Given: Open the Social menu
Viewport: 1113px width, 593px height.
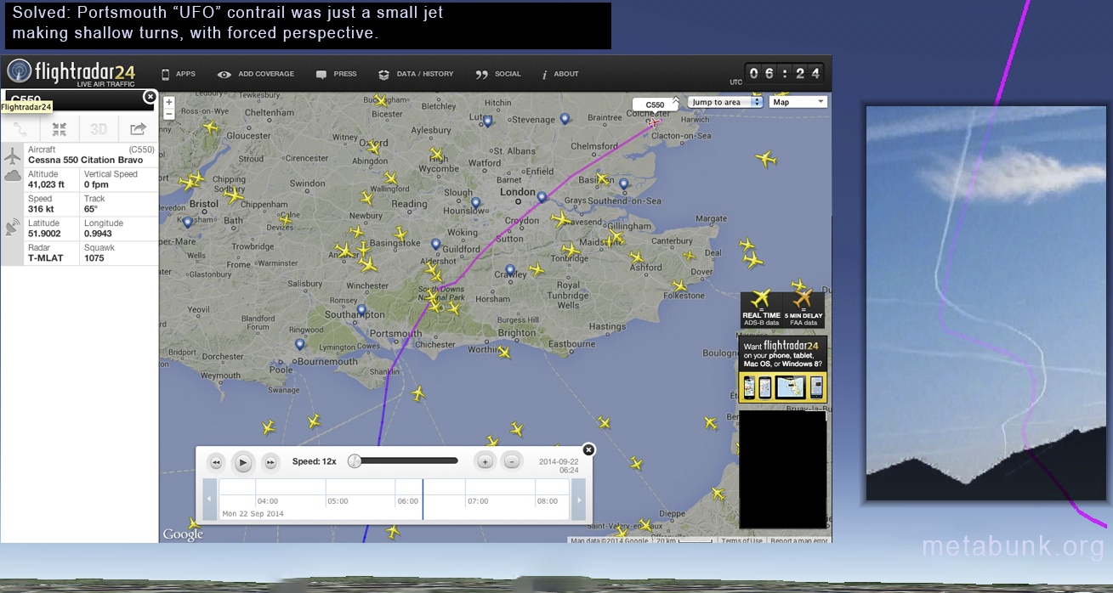Looking at the screenshot, I should [498, 74].
